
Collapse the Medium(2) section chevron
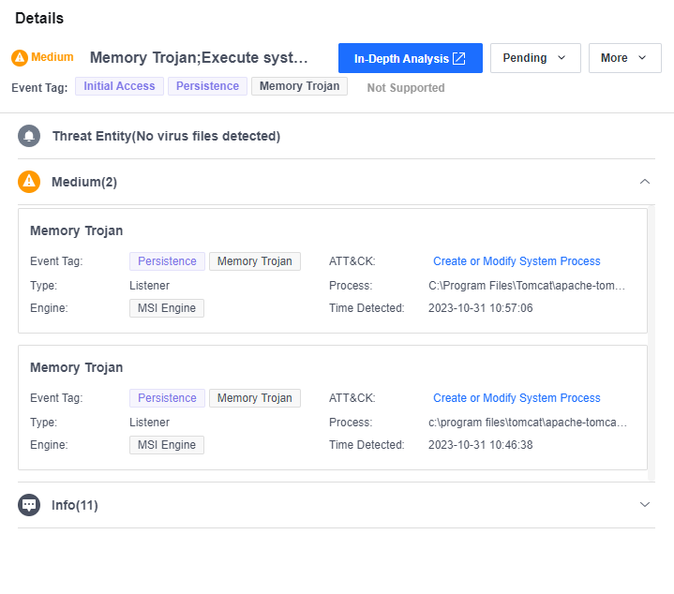[644, 182]
